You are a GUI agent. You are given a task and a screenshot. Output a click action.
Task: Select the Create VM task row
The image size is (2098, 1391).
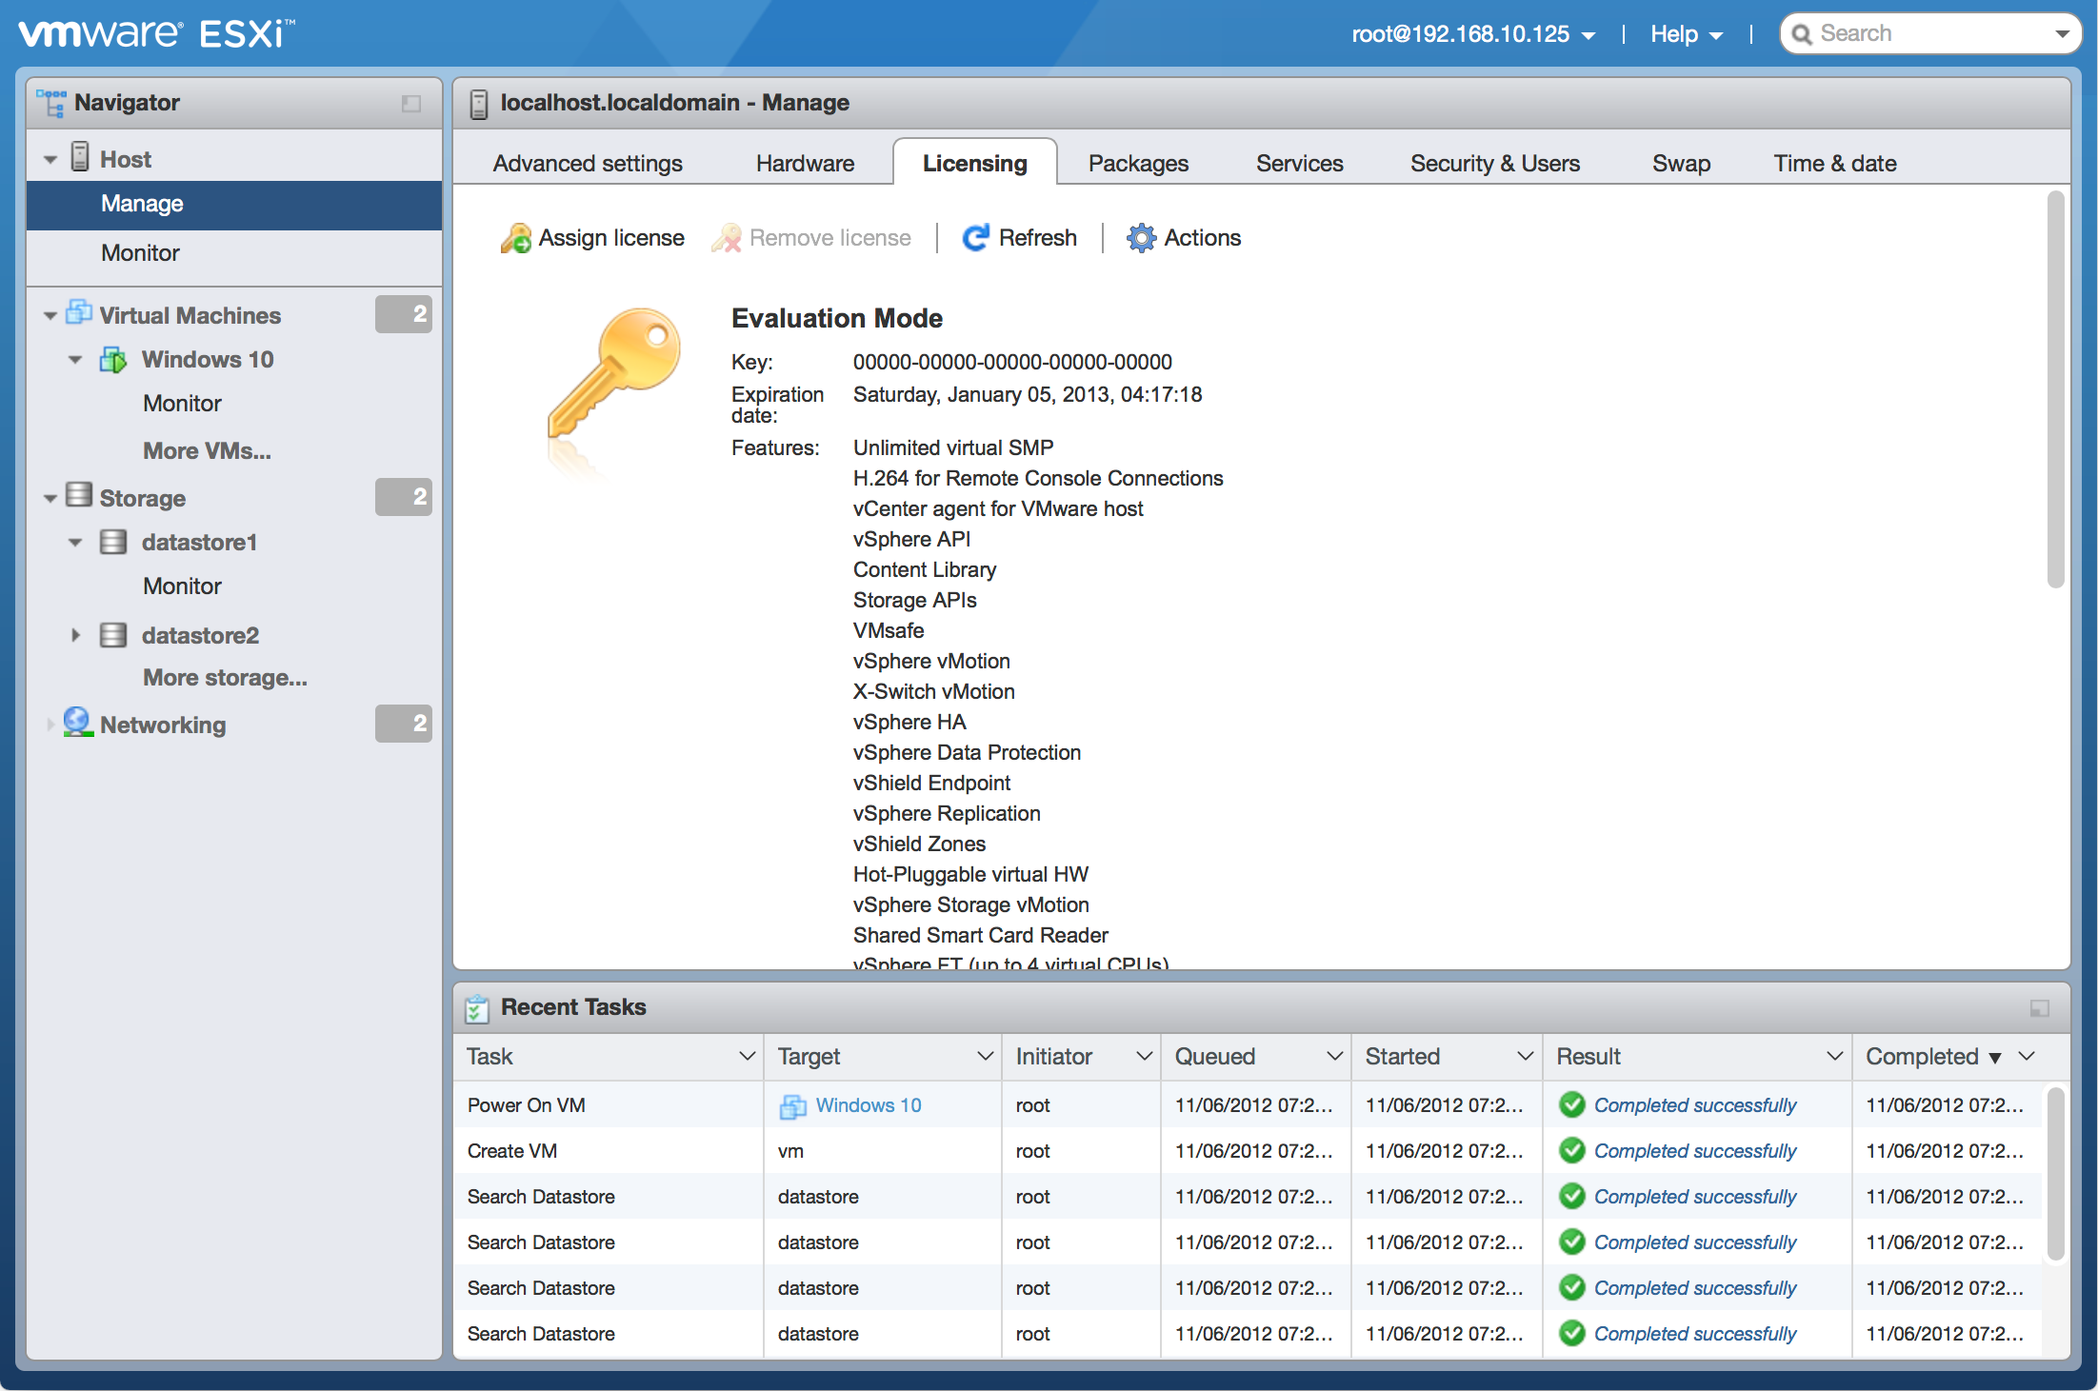[1248, 1151]
